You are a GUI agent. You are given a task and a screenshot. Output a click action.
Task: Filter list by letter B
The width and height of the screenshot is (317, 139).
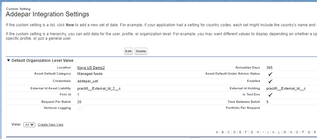pyautogui.click(x=223, y=132)
